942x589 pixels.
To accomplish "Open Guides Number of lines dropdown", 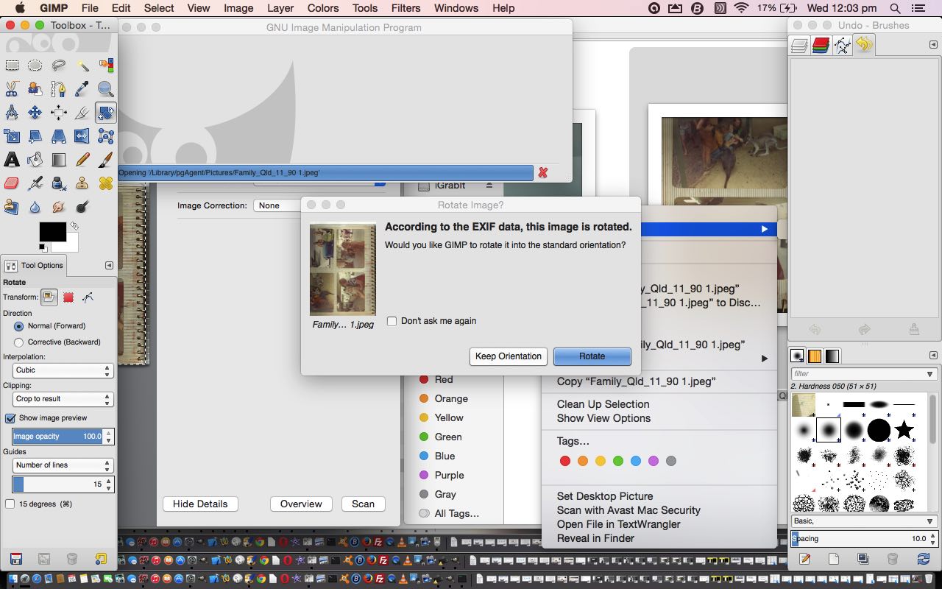I will click(x=63, y=465).
